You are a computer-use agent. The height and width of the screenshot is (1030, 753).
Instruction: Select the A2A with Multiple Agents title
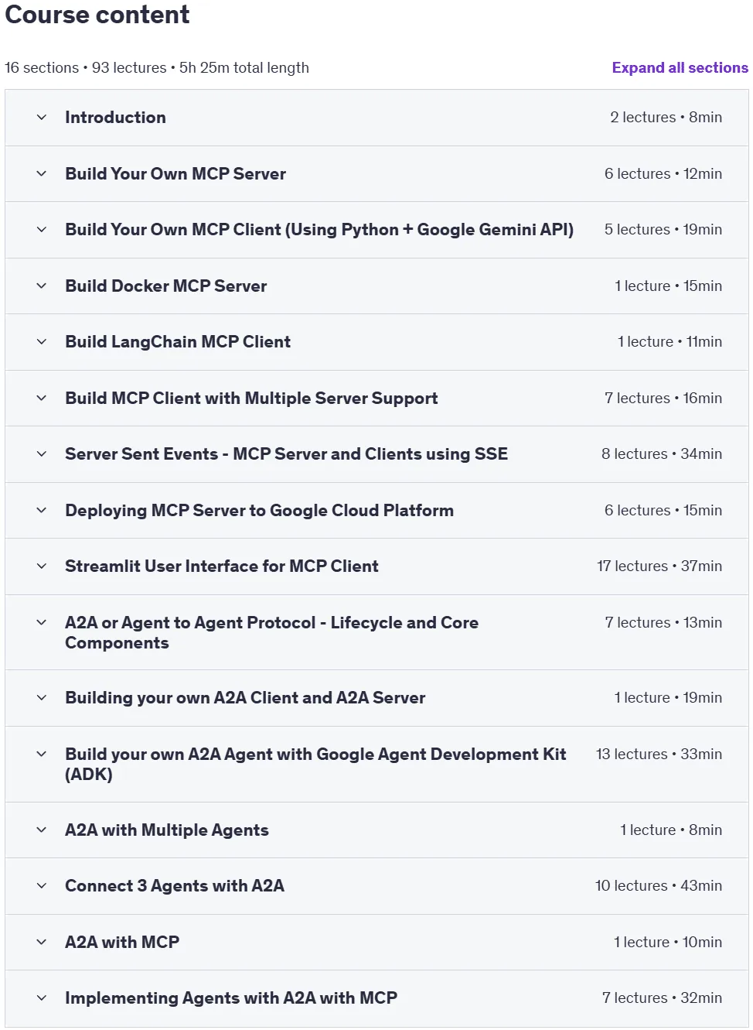167,830
